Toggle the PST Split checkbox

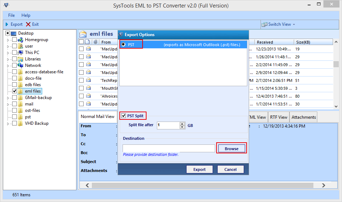[x=124, y=115]
